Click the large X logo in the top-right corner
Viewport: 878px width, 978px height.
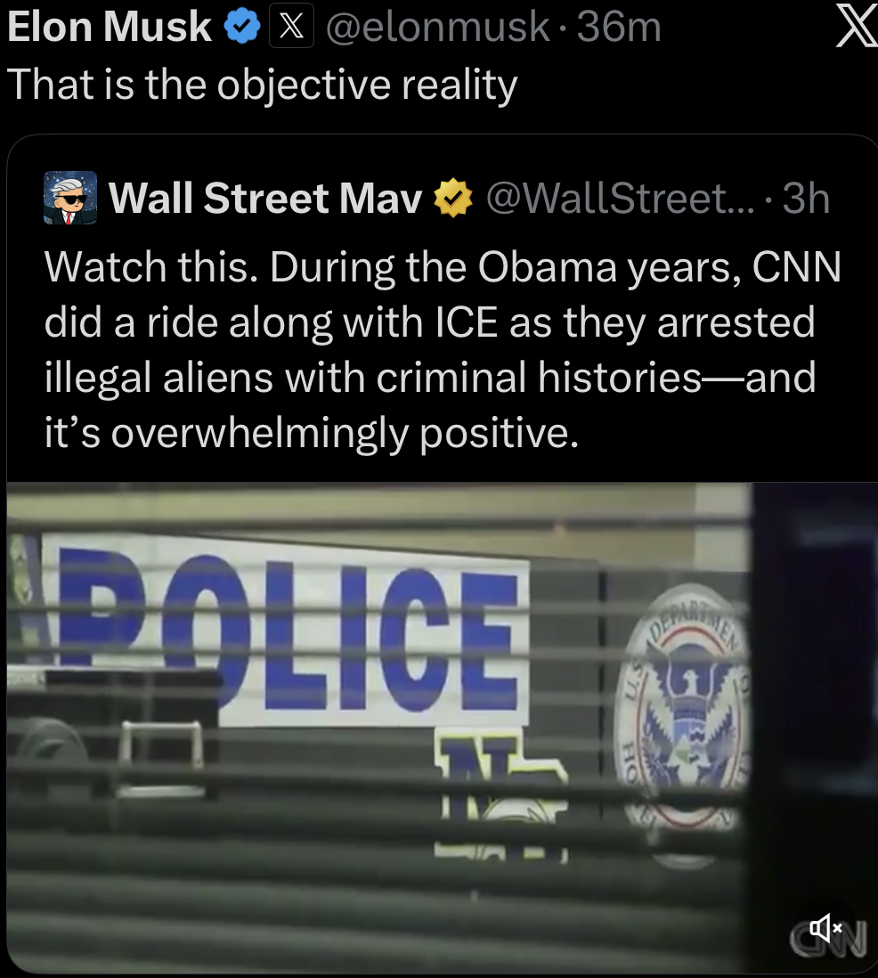(856, 28)
